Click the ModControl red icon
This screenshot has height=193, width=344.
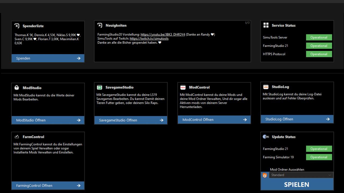click(x=183, y=87)
